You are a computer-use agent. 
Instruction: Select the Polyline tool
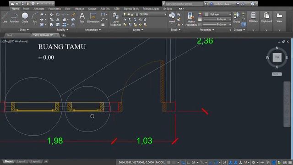[14, 18]
